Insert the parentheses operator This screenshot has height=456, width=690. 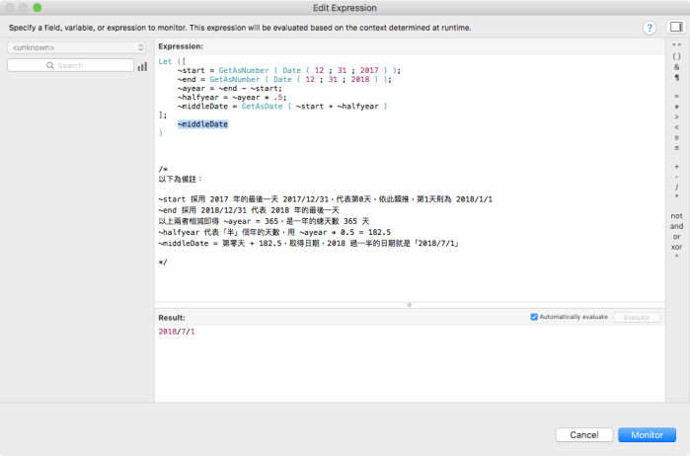click(676, 56)
